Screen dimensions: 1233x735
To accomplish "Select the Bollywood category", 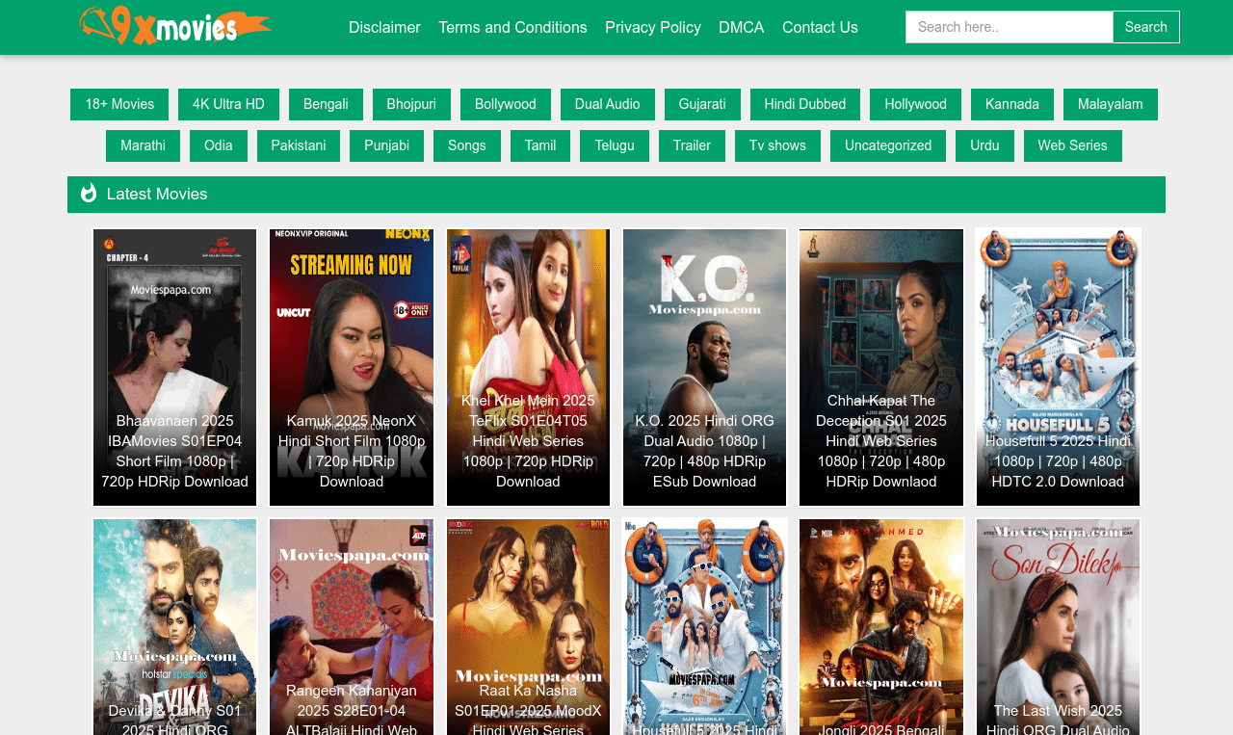I will click(x=505, y=104).
